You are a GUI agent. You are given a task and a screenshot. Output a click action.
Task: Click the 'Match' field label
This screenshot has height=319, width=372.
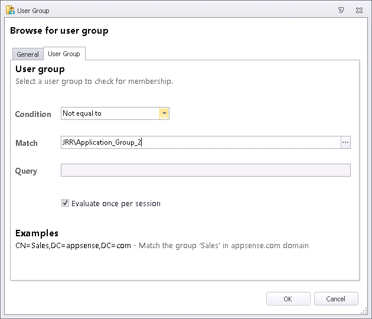[x=27, y=143]
